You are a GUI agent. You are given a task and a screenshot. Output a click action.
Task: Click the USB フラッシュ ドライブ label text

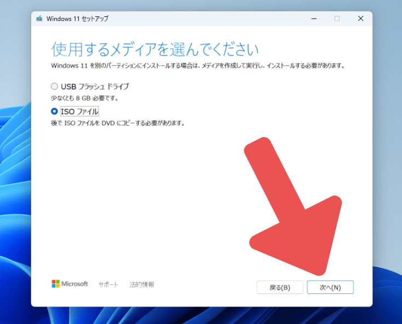tap(95, 86)
